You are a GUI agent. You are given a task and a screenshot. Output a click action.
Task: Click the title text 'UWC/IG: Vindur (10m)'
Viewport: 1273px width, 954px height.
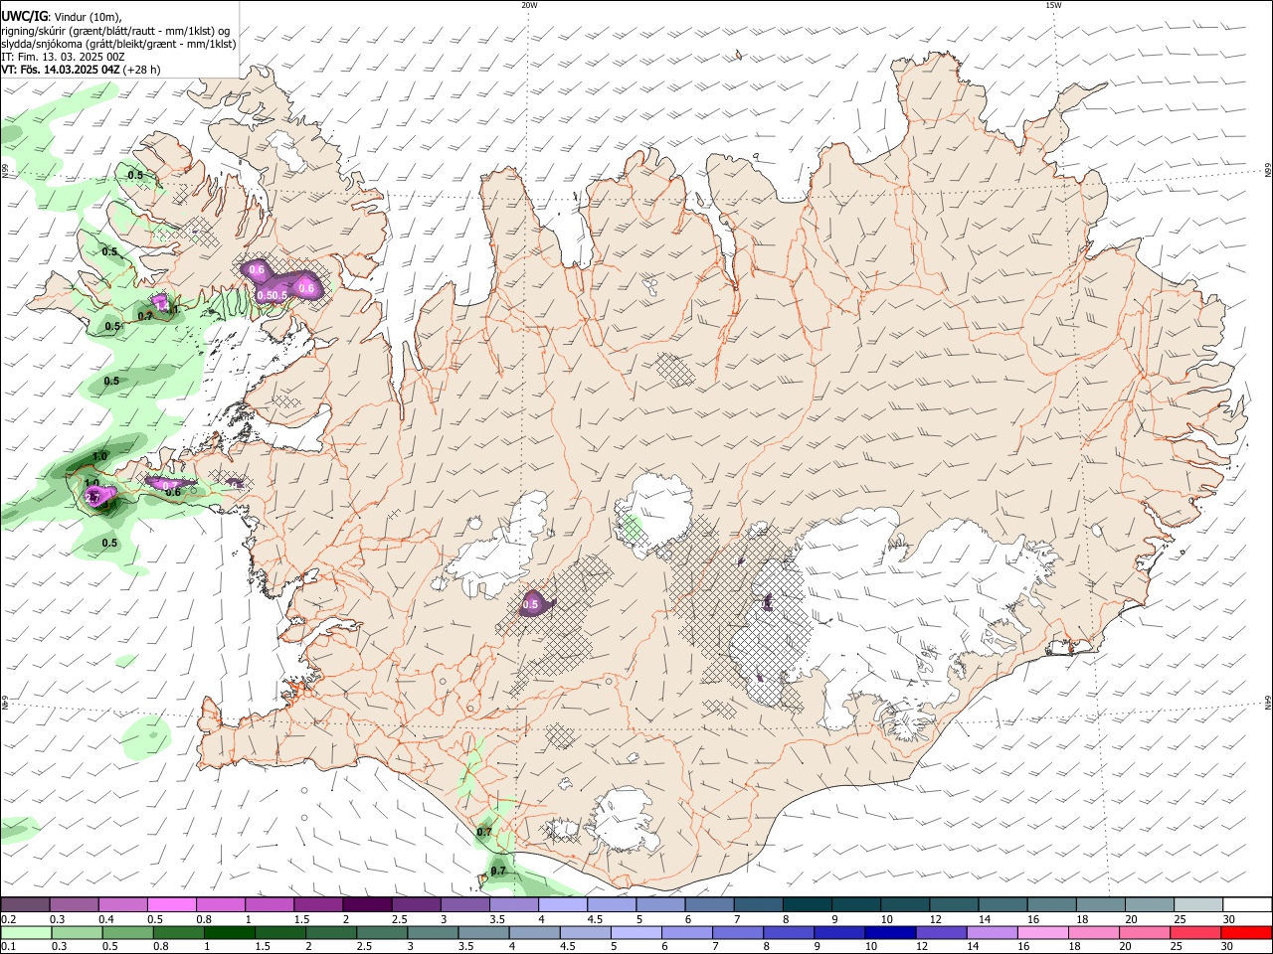pos(62,16)
